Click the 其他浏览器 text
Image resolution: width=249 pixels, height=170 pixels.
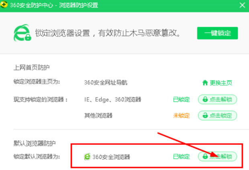pos(98,116)
